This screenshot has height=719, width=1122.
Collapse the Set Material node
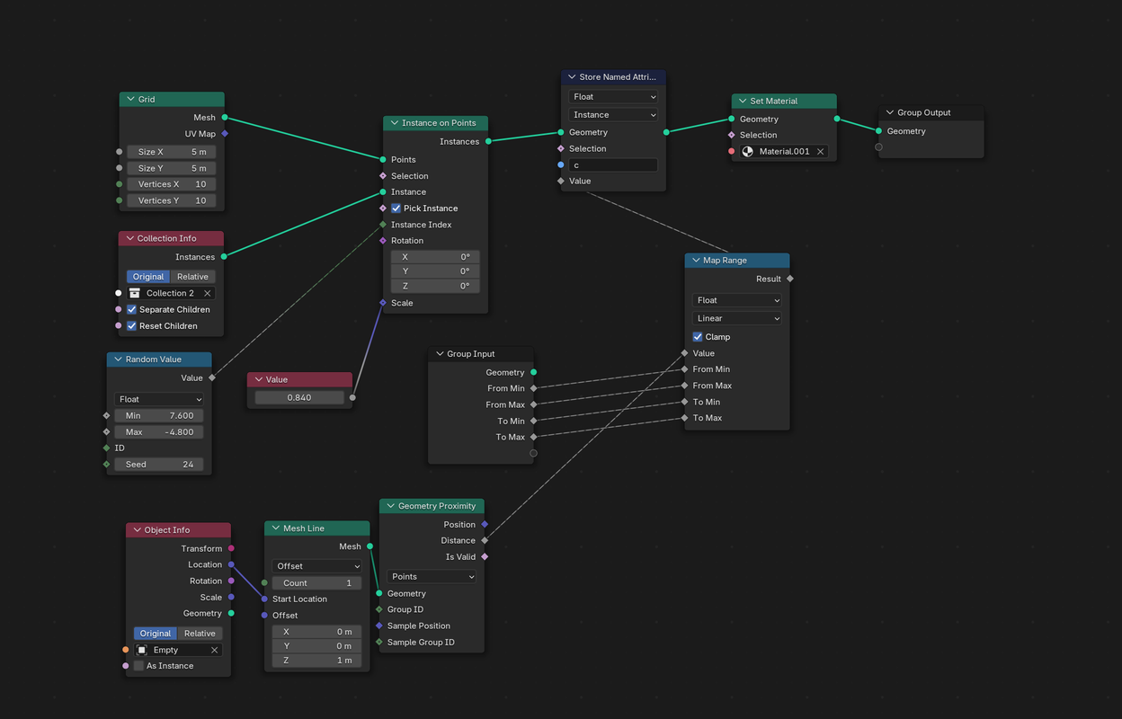point(742,102)
